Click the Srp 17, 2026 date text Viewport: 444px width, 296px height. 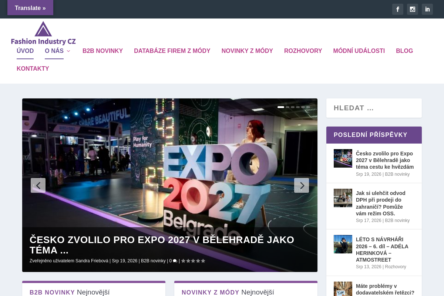369,221
